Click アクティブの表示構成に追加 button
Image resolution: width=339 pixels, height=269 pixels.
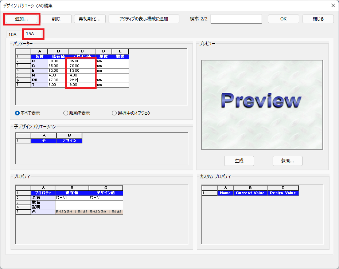coord(144,19)
